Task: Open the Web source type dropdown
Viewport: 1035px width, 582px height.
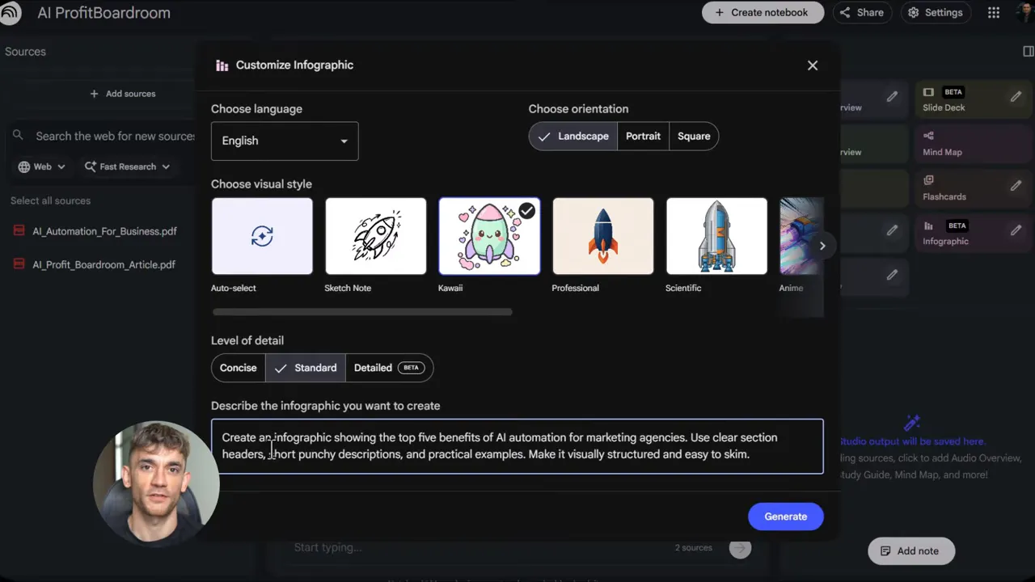Action: tap(42, 167)
